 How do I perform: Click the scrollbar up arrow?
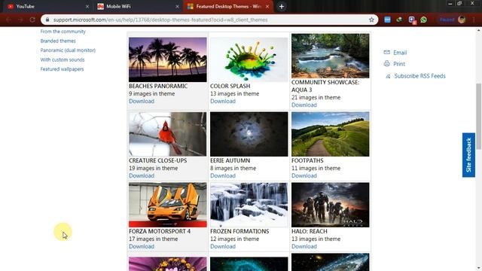click(479, 30)
